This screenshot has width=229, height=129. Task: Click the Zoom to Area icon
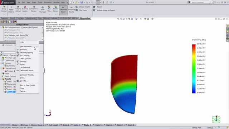(121, 19)
